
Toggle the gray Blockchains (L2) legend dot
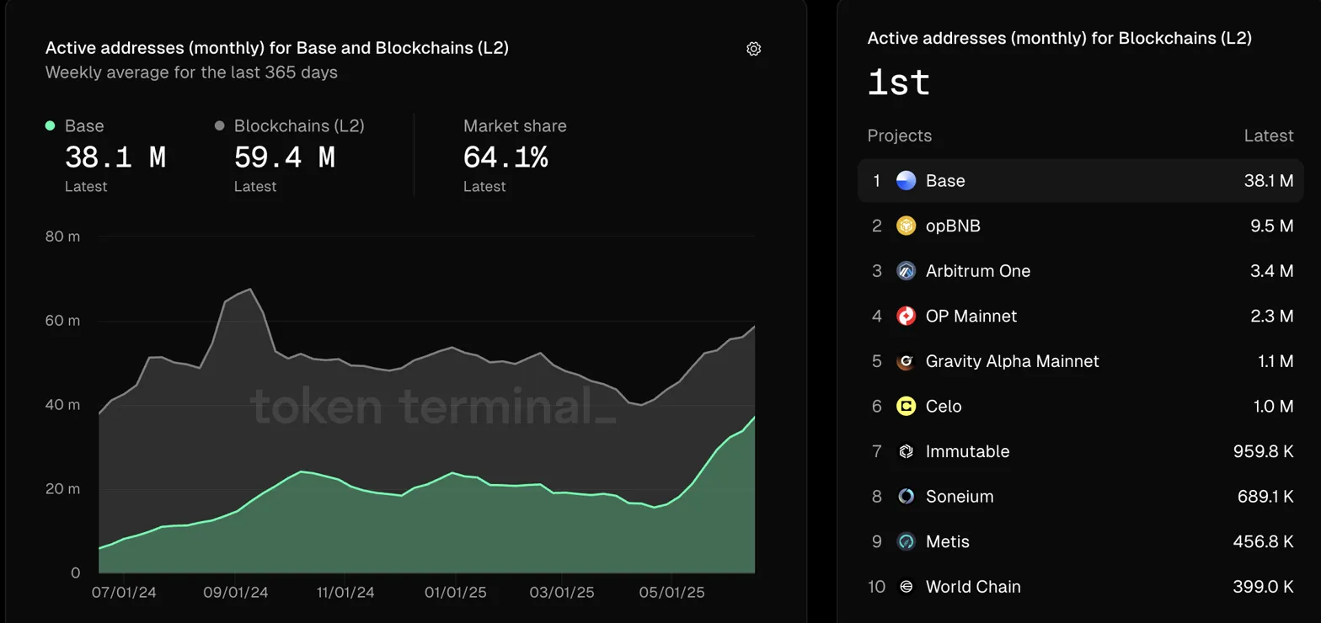coord(219,125)
